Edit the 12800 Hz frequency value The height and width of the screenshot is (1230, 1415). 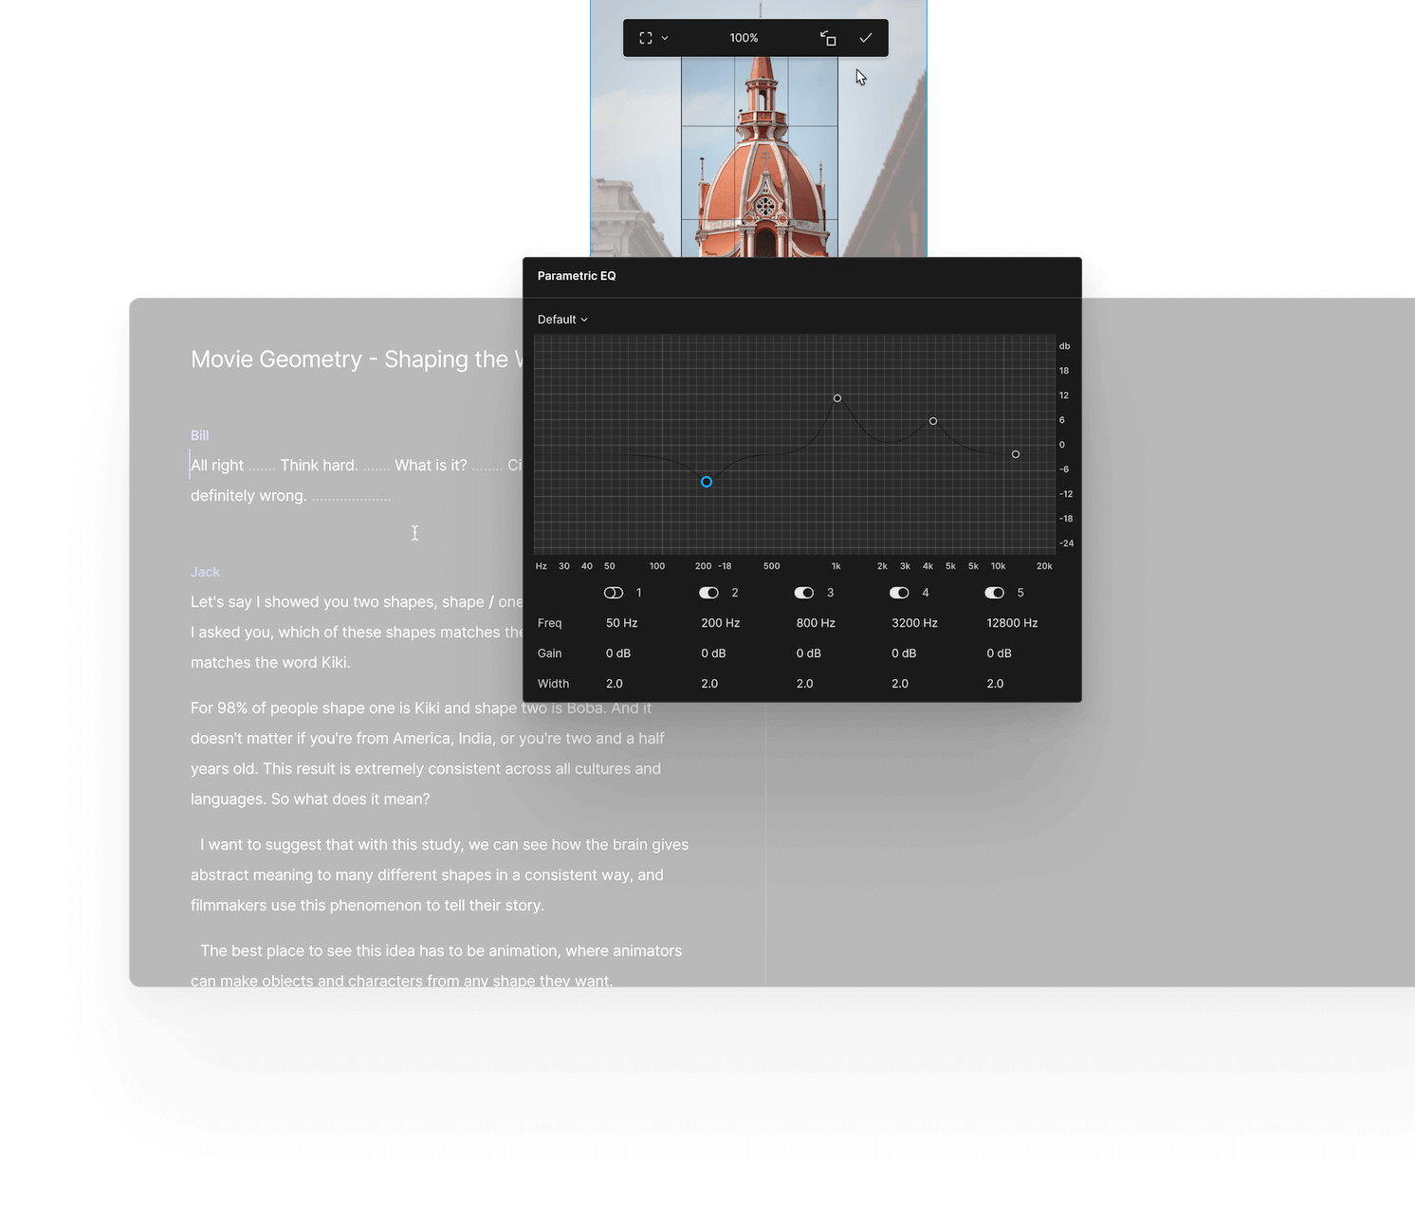click(x=1012, y=623)
